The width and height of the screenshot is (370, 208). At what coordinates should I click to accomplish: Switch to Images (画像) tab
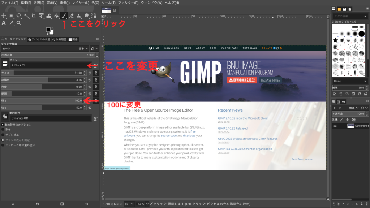[73, 39]
